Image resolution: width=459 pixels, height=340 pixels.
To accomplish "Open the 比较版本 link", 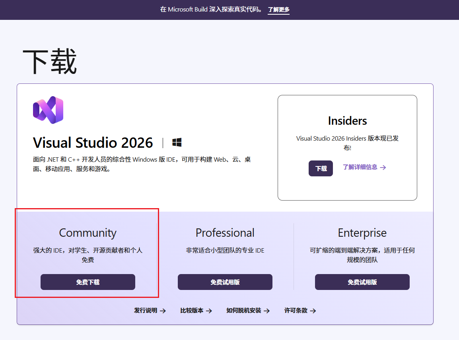I will point(196,311).
